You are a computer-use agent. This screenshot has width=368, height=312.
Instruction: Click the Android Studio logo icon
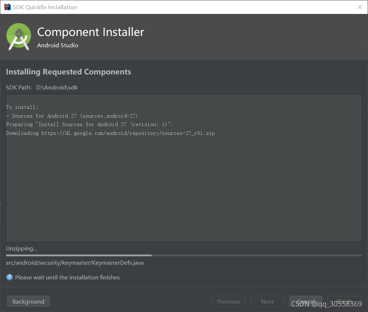tap(18, 37)
